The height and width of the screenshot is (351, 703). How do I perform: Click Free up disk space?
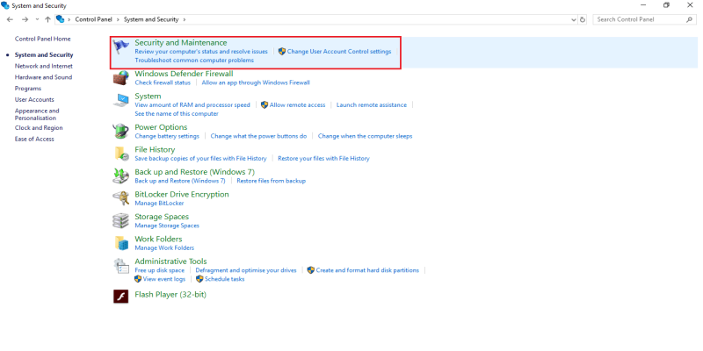tap(160, 270)
